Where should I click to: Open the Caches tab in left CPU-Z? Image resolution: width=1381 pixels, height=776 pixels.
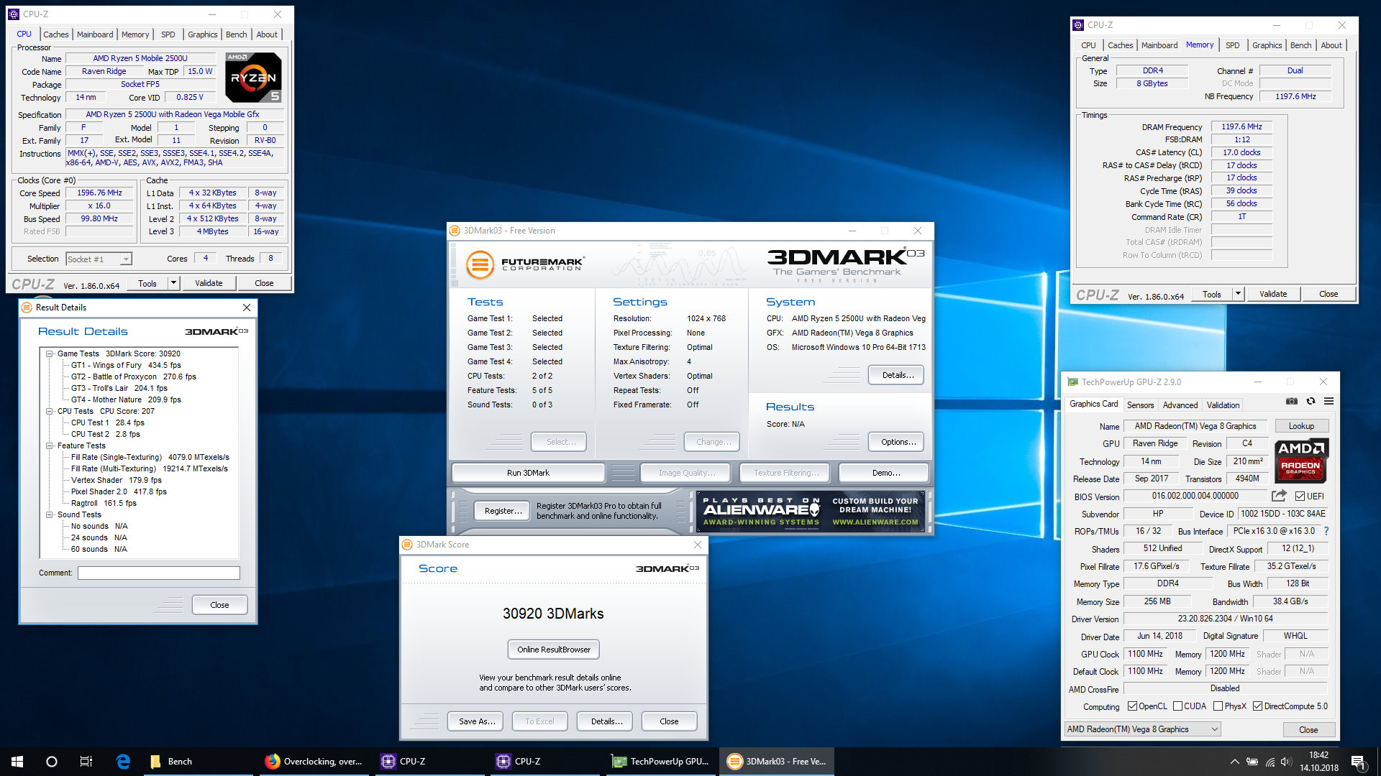click(x=55, y=34)
